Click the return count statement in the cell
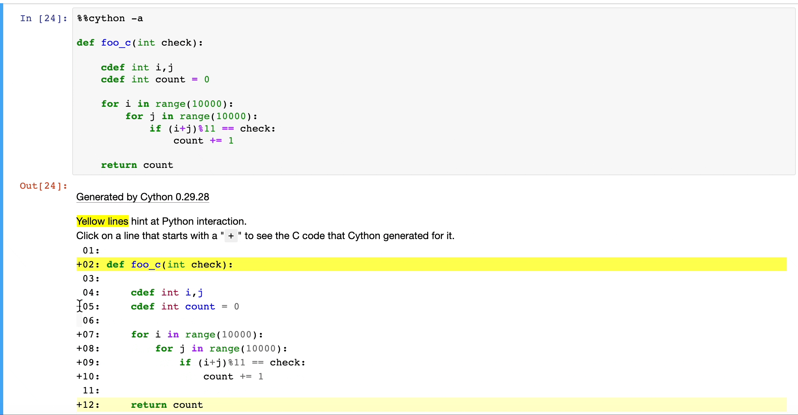The width and height of the screenshot is (798, 415). coord(137,165)
